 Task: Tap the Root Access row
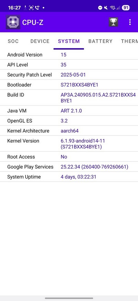[x=69, y=157]
